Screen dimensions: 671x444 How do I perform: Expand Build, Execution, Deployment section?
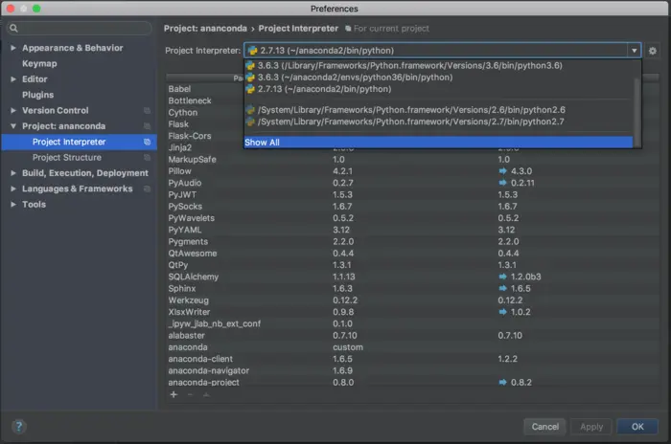pos(13,173)
